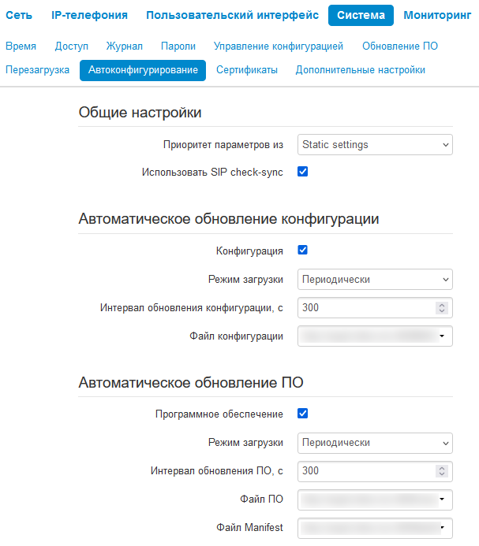Disable the Программное обеспечение checkbox
This screenshot has height=546, width=479.
302,414
